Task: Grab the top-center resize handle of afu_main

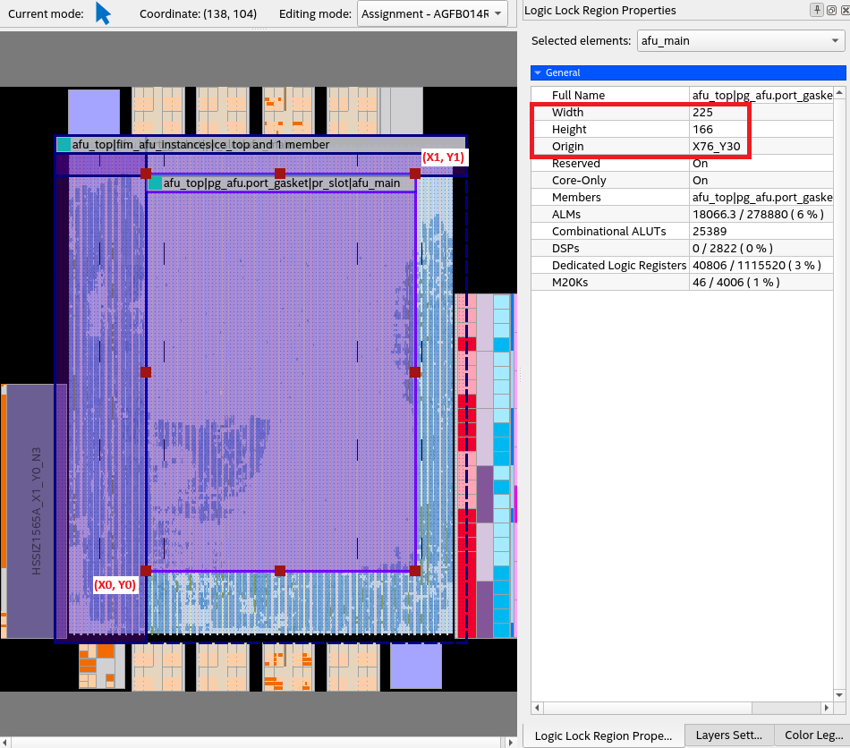Action: [280, 173]
